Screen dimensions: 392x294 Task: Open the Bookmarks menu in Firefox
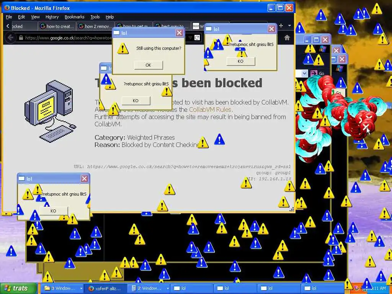tap(75, 17)
